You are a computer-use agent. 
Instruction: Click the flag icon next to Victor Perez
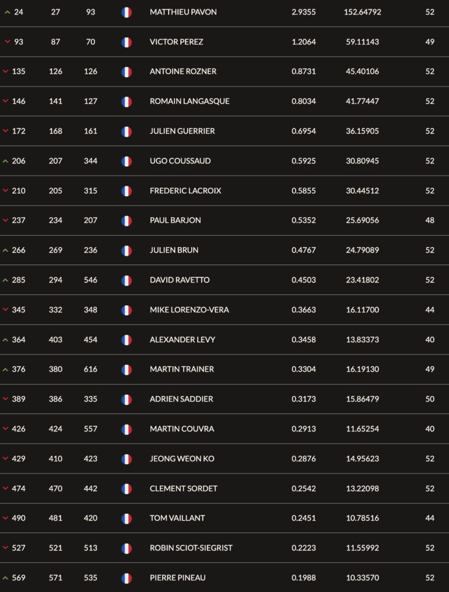pyautogui.click(x=127, y=42)
